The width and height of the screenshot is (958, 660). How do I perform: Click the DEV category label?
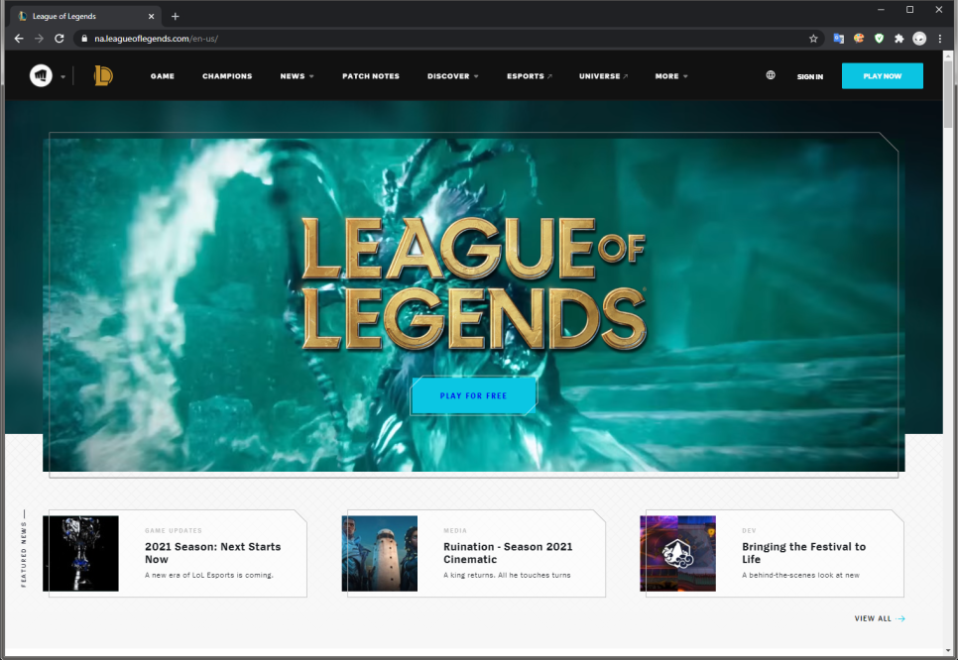pos(749,530)
